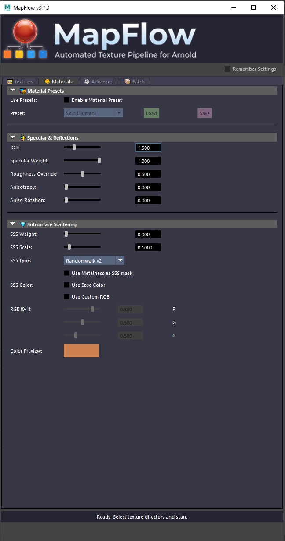The image size is (285, 541).
Task: Click the 'RGB (0-1):' label
Action: [x=21, y=309]
